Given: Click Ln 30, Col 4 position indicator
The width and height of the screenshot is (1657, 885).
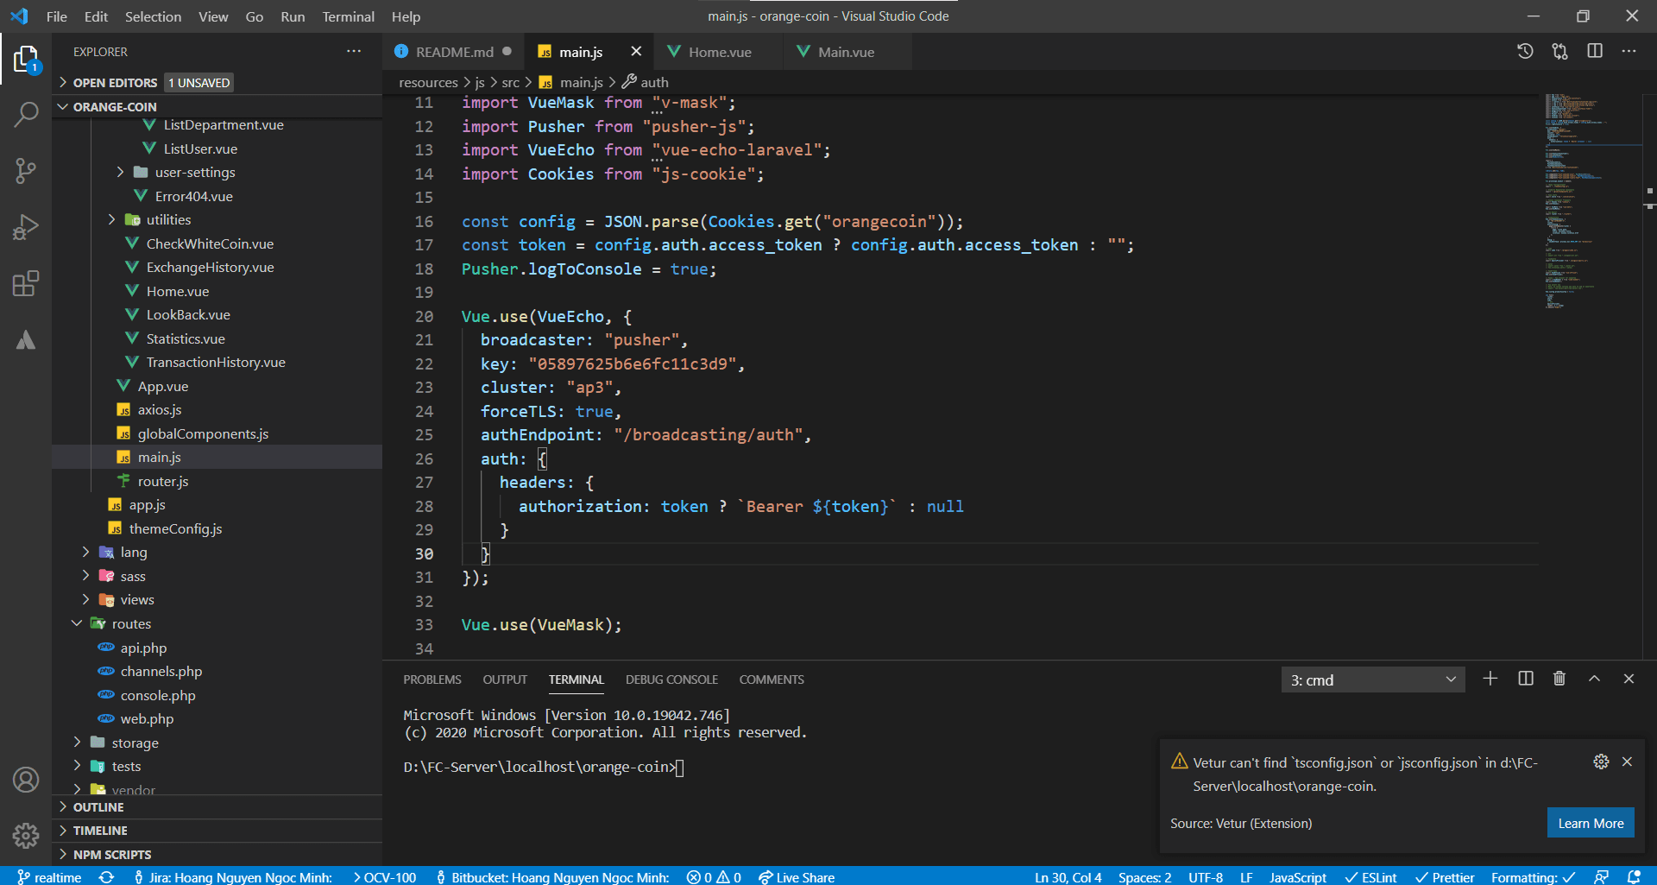Looking at the screenshot, I should (1068, 877).
